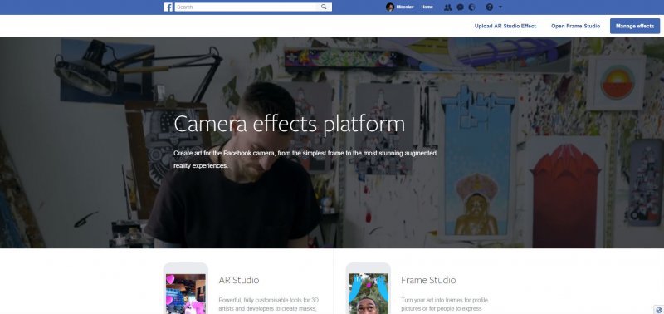This screenshot has width=664, height=314.
Task: Open the Quick Help question mark icon
Action: coord(490,7)
